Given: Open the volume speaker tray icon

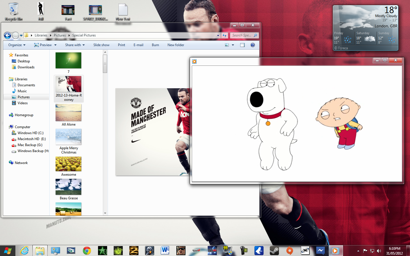Looking at the screenshot, I should [x=379, y=251].
